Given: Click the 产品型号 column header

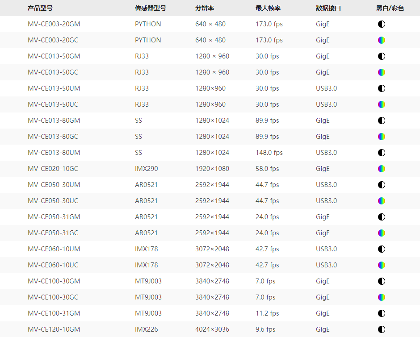Looking at the screenshot, I should click(x=40, y=8).
